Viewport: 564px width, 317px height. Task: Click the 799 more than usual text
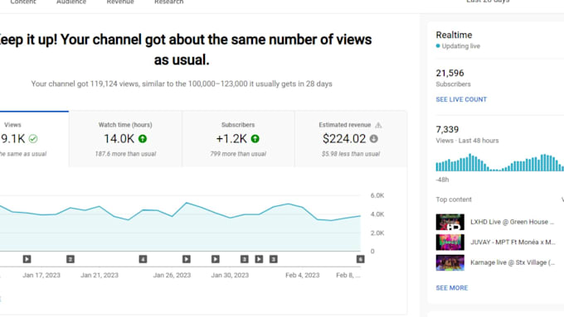coord(238,154)
